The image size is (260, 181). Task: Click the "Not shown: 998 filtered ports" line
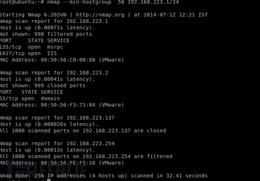click(46, 34)
